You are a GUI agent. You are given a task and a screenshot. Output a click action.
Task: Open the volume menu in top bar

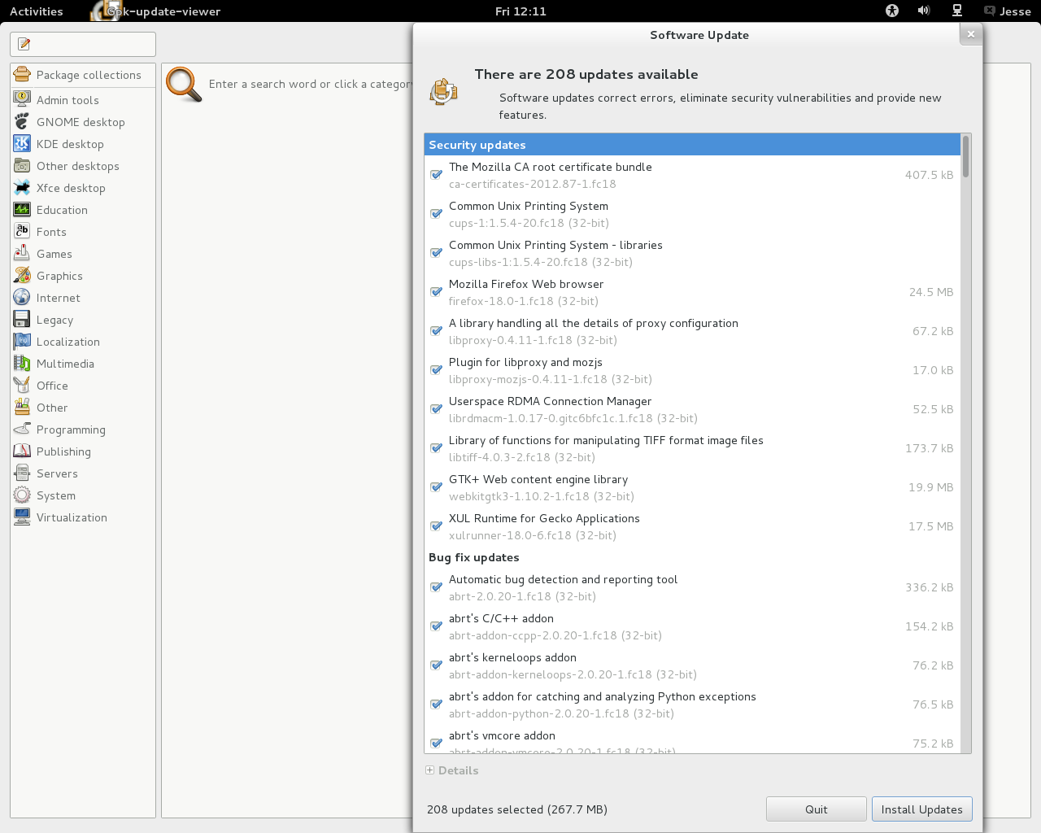[924, 11]
